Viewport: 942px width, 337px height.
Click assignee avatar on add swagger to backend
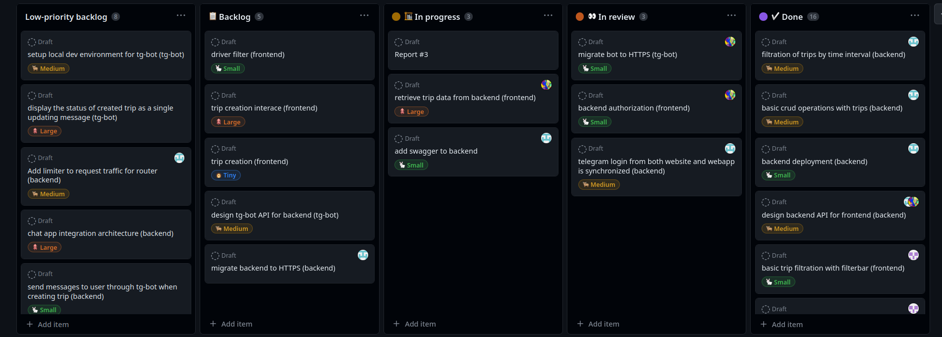tap(546, 138)
